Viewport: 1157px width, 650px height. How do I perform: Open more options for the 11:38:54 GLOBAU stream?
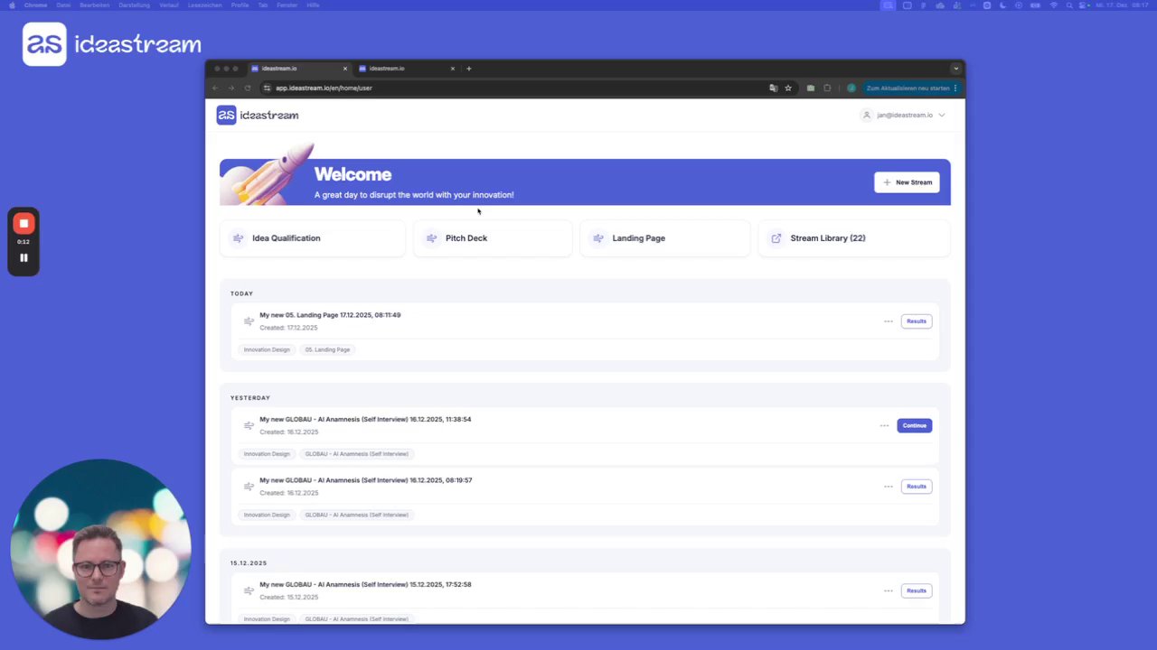[x=884, y=425]
